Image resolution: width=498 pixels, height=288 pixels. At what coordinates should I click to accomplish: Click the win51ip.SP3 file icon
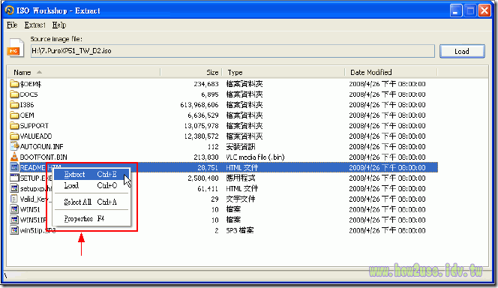(14, 230)
